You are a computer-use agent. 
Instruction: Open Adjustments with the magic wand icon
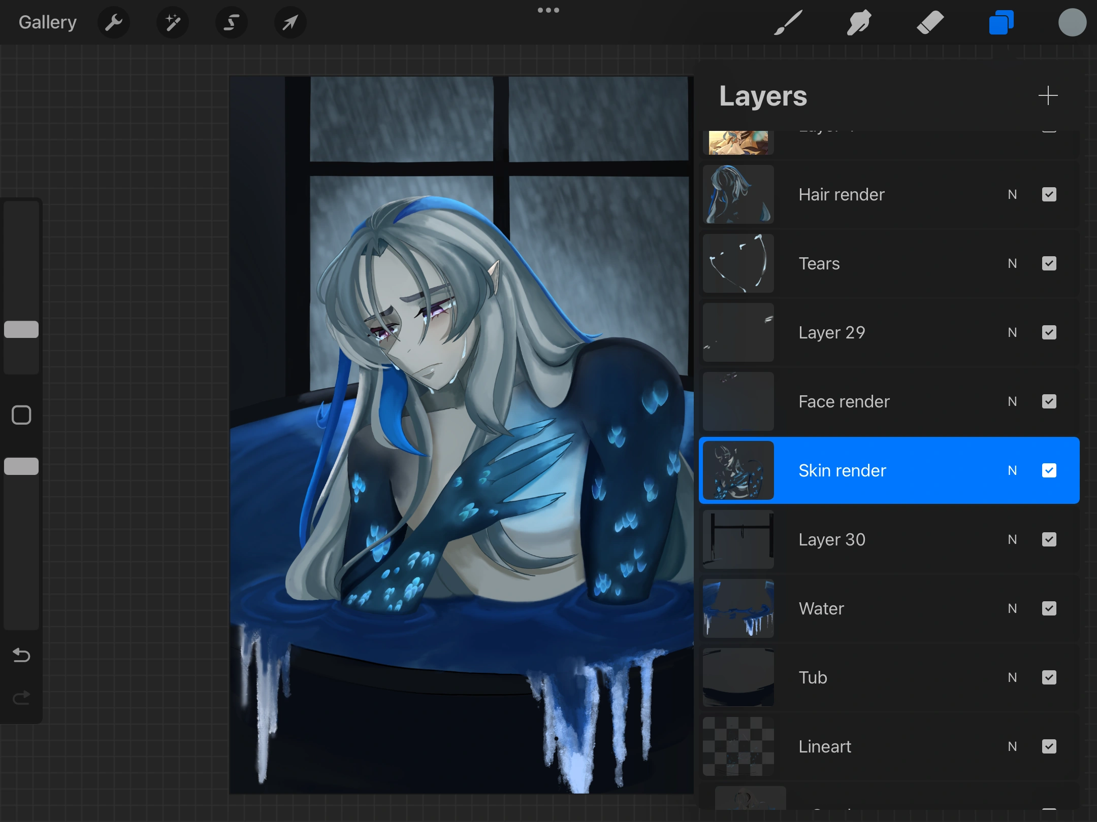point(173,22)
